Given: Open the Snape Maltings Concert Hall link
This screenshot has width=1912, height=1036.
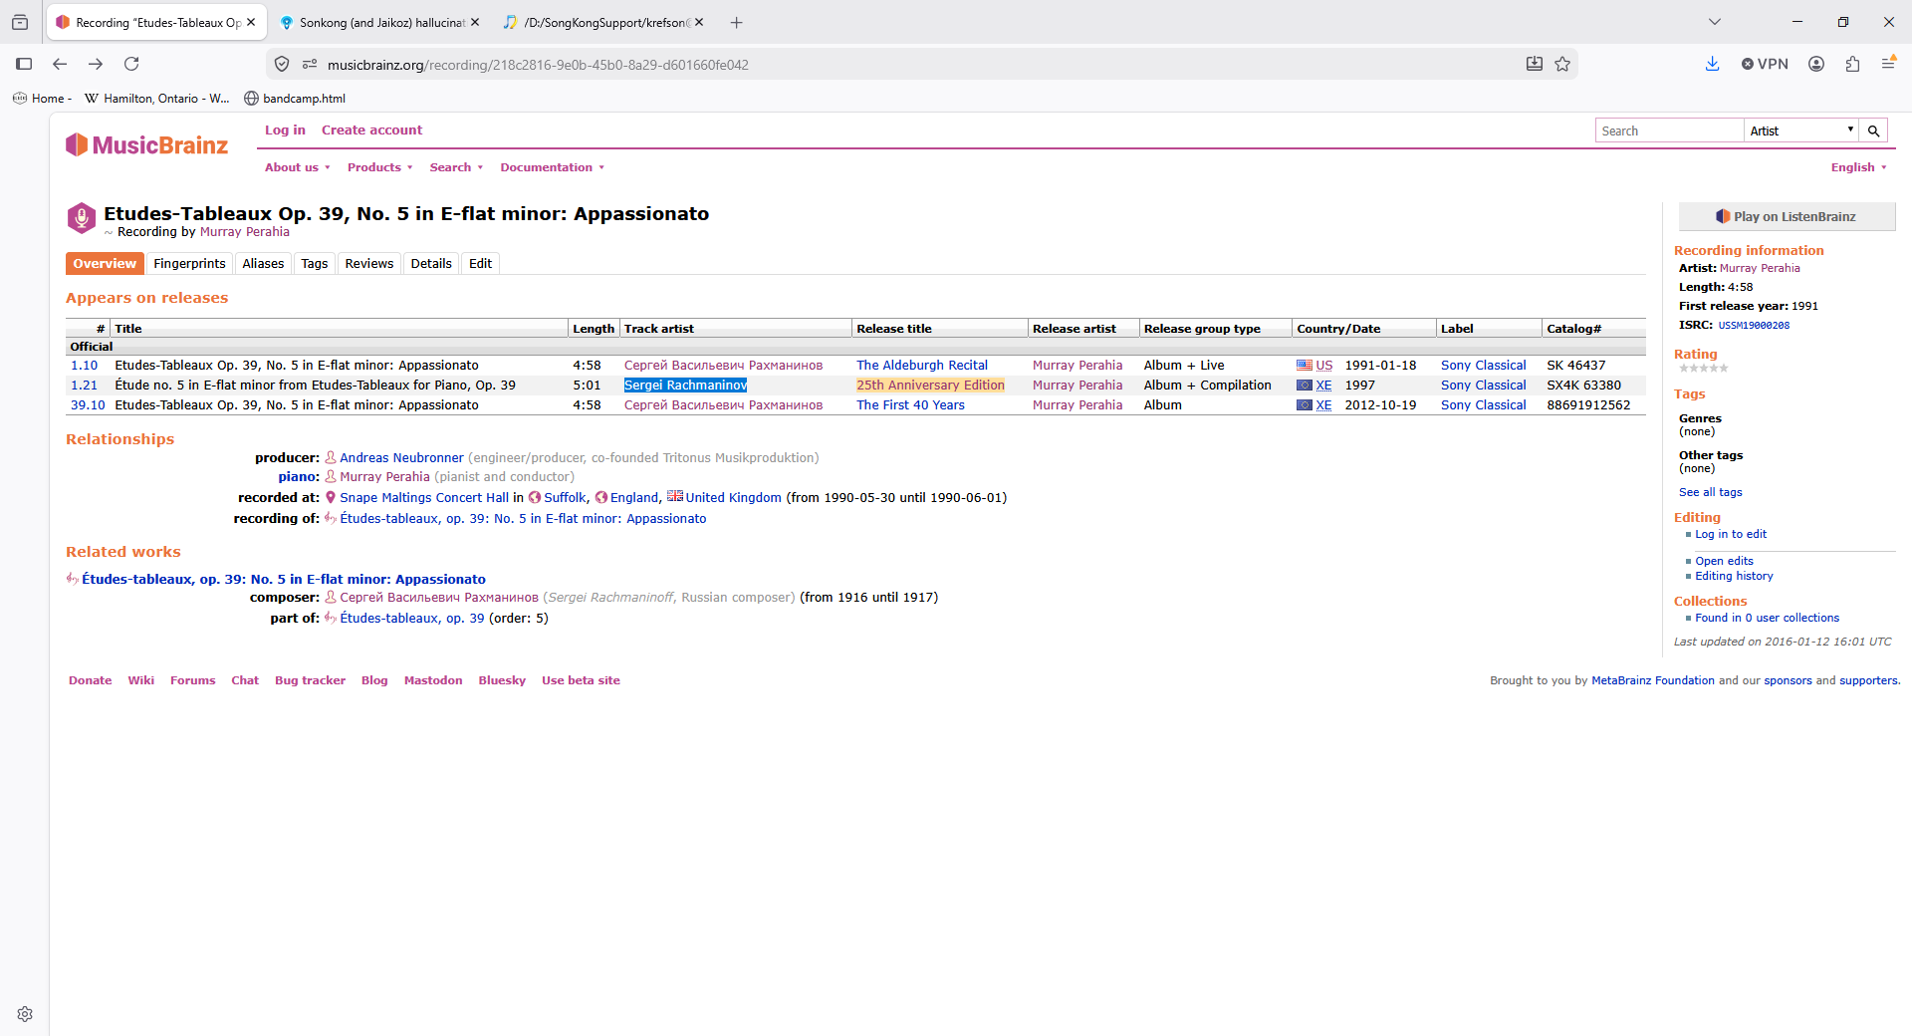Looking at the screenshot, I should coord(424,497).
